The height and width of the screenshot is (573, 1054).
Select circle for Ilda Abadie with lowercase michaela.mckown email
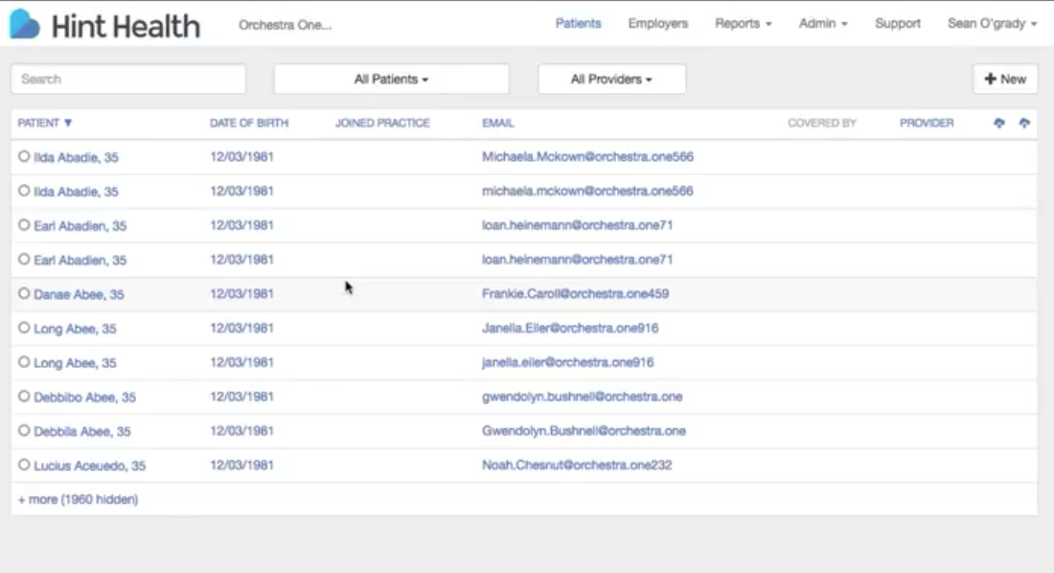pyautogui.click(x=24, y=191)
